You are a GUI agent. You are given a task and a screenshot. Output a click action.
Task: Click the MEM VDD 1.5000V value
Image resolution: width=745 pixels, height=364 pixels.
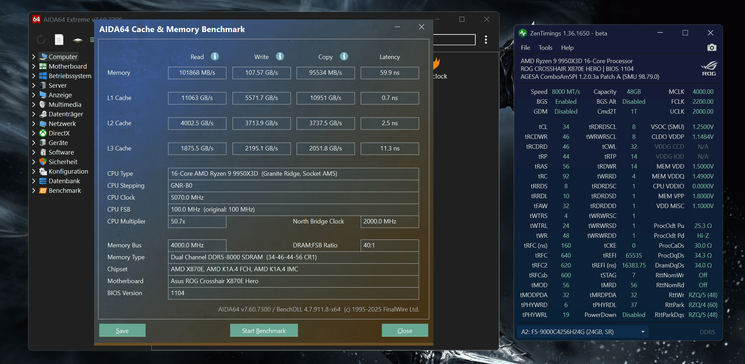click(x=703, y=166)
